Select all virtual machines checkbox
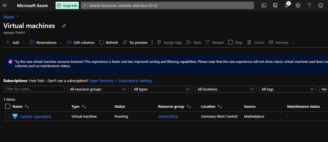Viewport: 328px width, 142px height. tap(8, 106)
